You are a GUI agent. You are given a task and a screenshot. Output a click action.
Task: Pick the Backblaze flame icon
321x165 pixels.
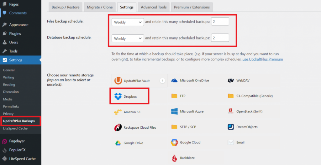174,158
